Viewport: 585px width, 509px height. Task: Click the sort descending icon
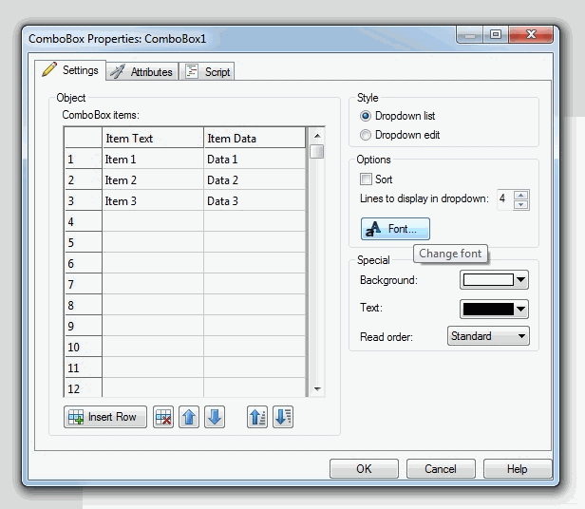tap(282, 418)
